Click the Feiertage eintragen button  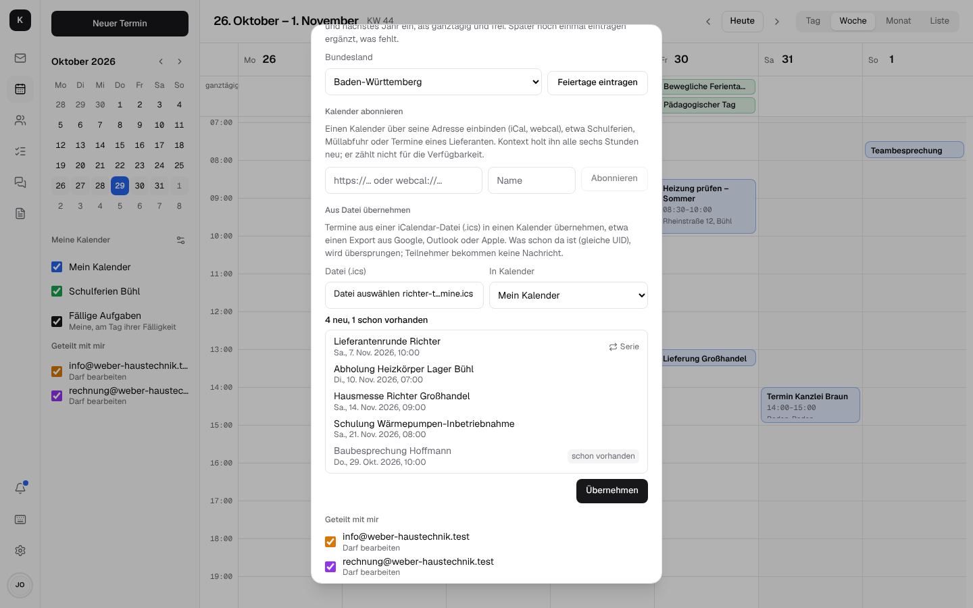[597, 82]
